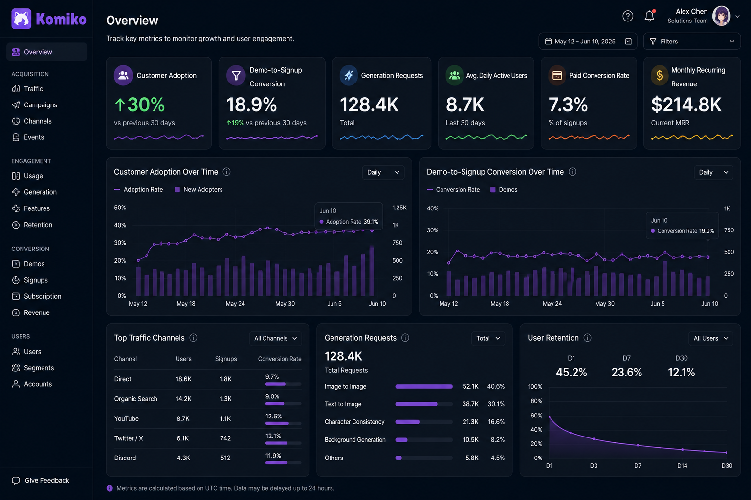Click info icon beside Generation Requests panel title
This screenshot has height=500, width=751.
tap(405, 338)
